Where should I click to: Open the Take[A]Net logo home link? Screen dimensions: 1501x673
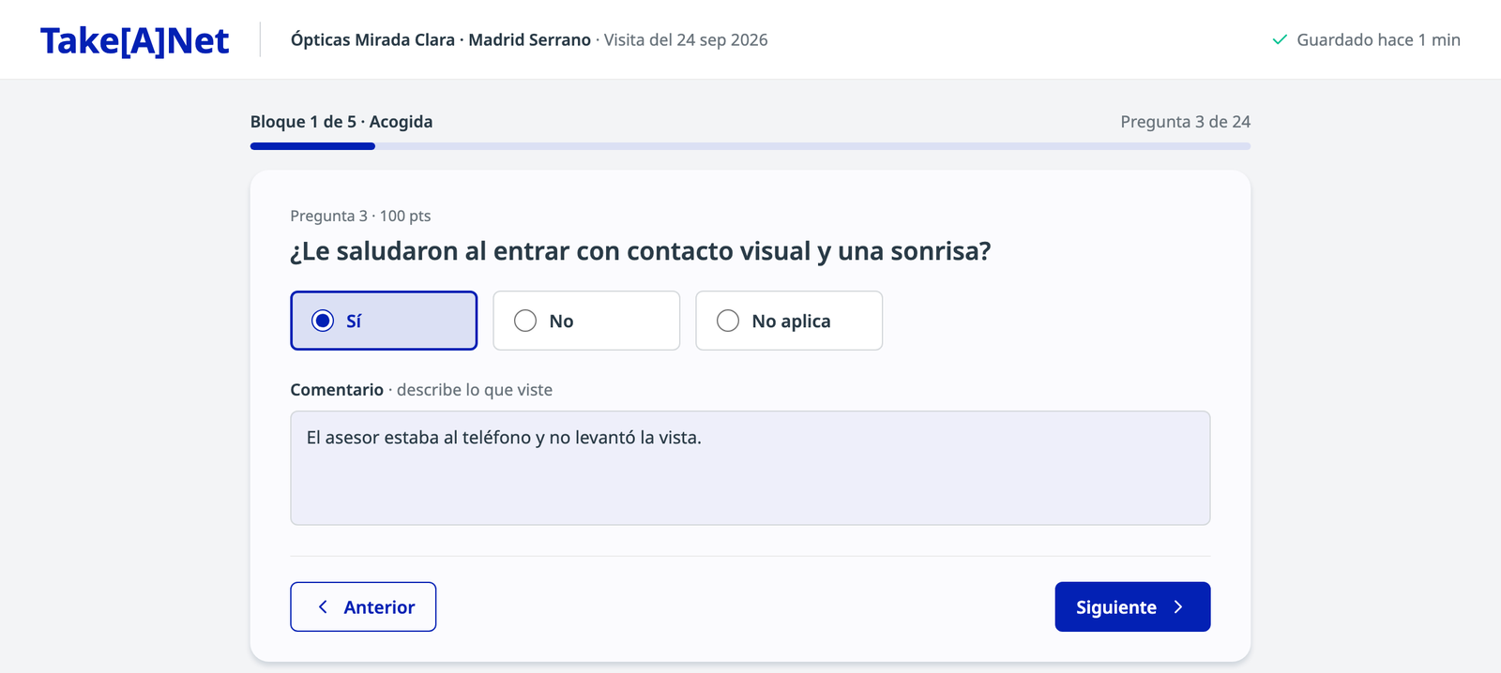[x=134, y=40]
